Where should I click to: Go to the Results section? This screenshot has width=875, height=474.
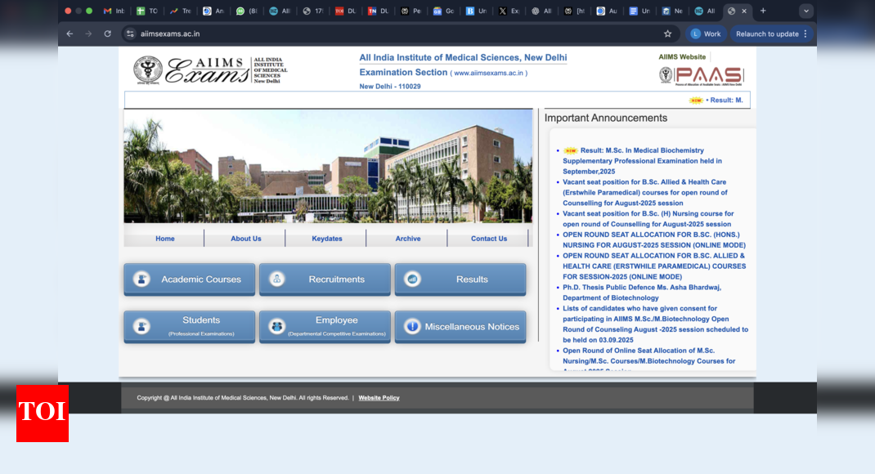pos(460,279)
